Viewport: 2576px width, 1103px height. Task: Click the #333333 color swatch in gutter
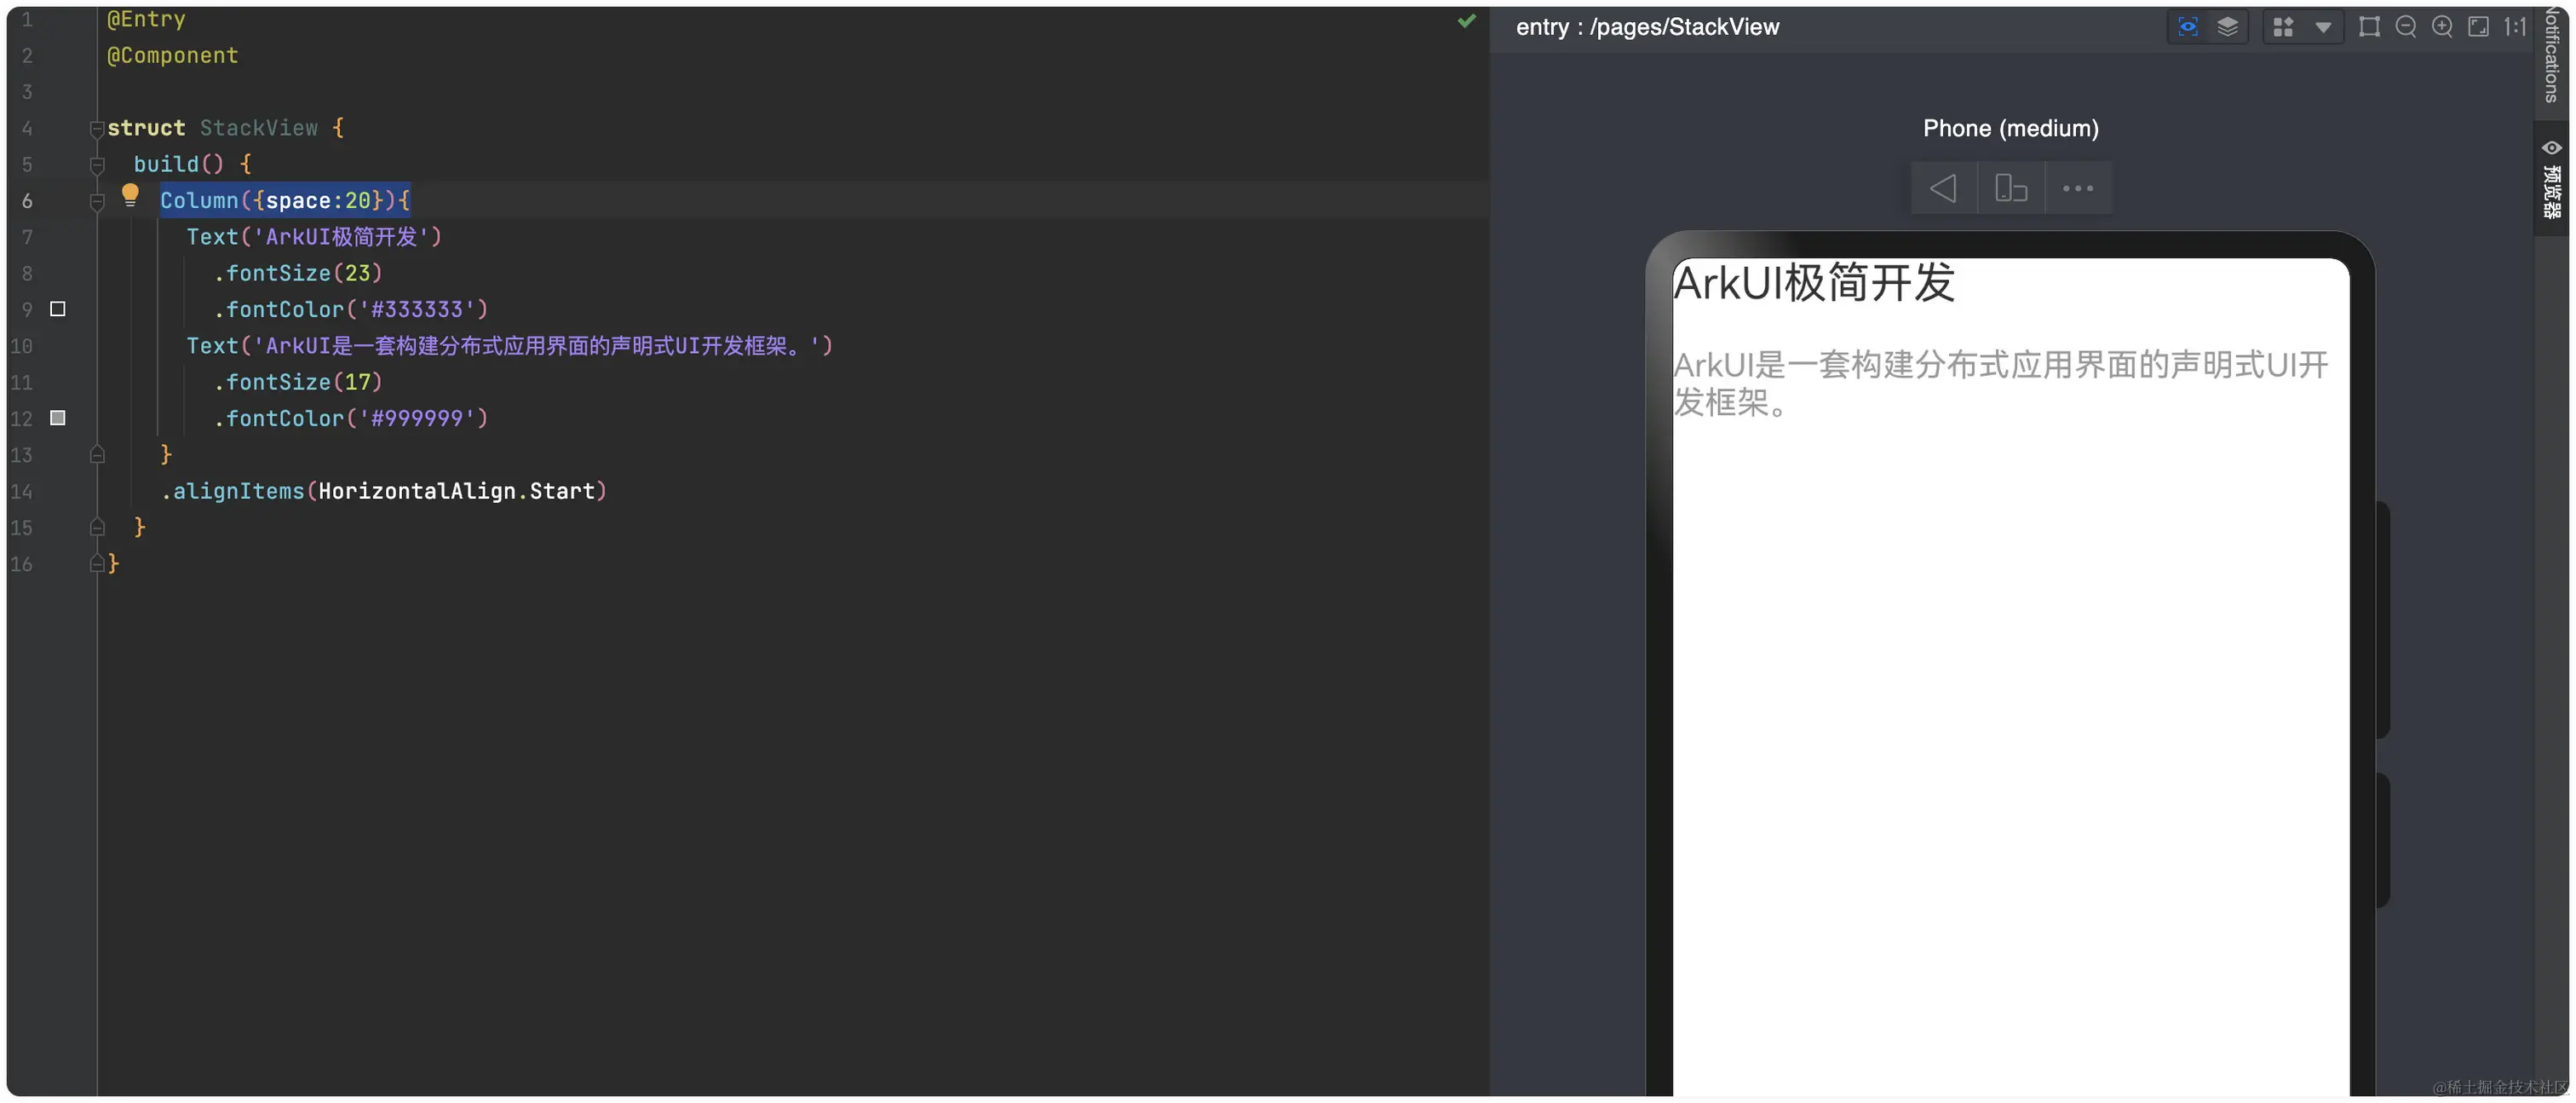point(58,309)
